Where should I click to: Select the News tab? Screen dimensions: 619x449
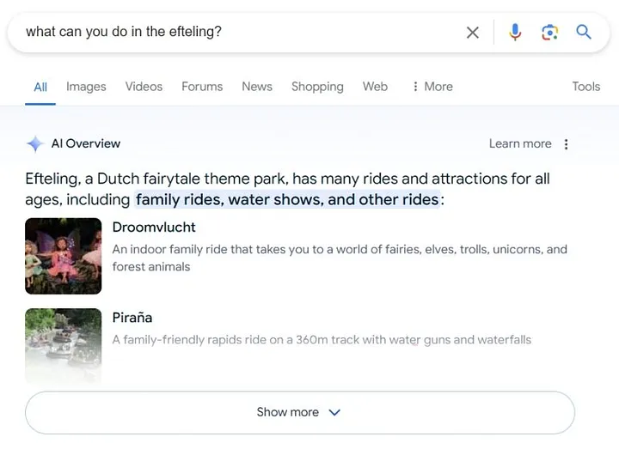click(x=257, y=87)
